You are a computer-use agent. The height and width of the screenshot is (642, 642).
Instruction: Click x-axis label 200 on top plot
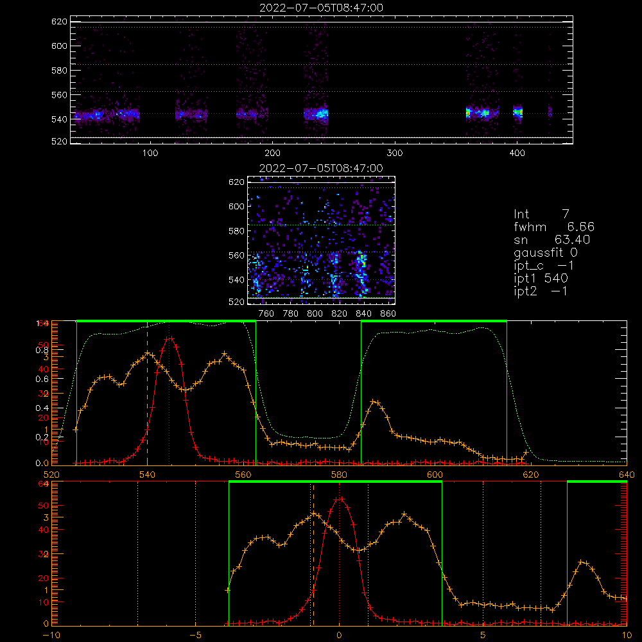[x=272, y=153]
